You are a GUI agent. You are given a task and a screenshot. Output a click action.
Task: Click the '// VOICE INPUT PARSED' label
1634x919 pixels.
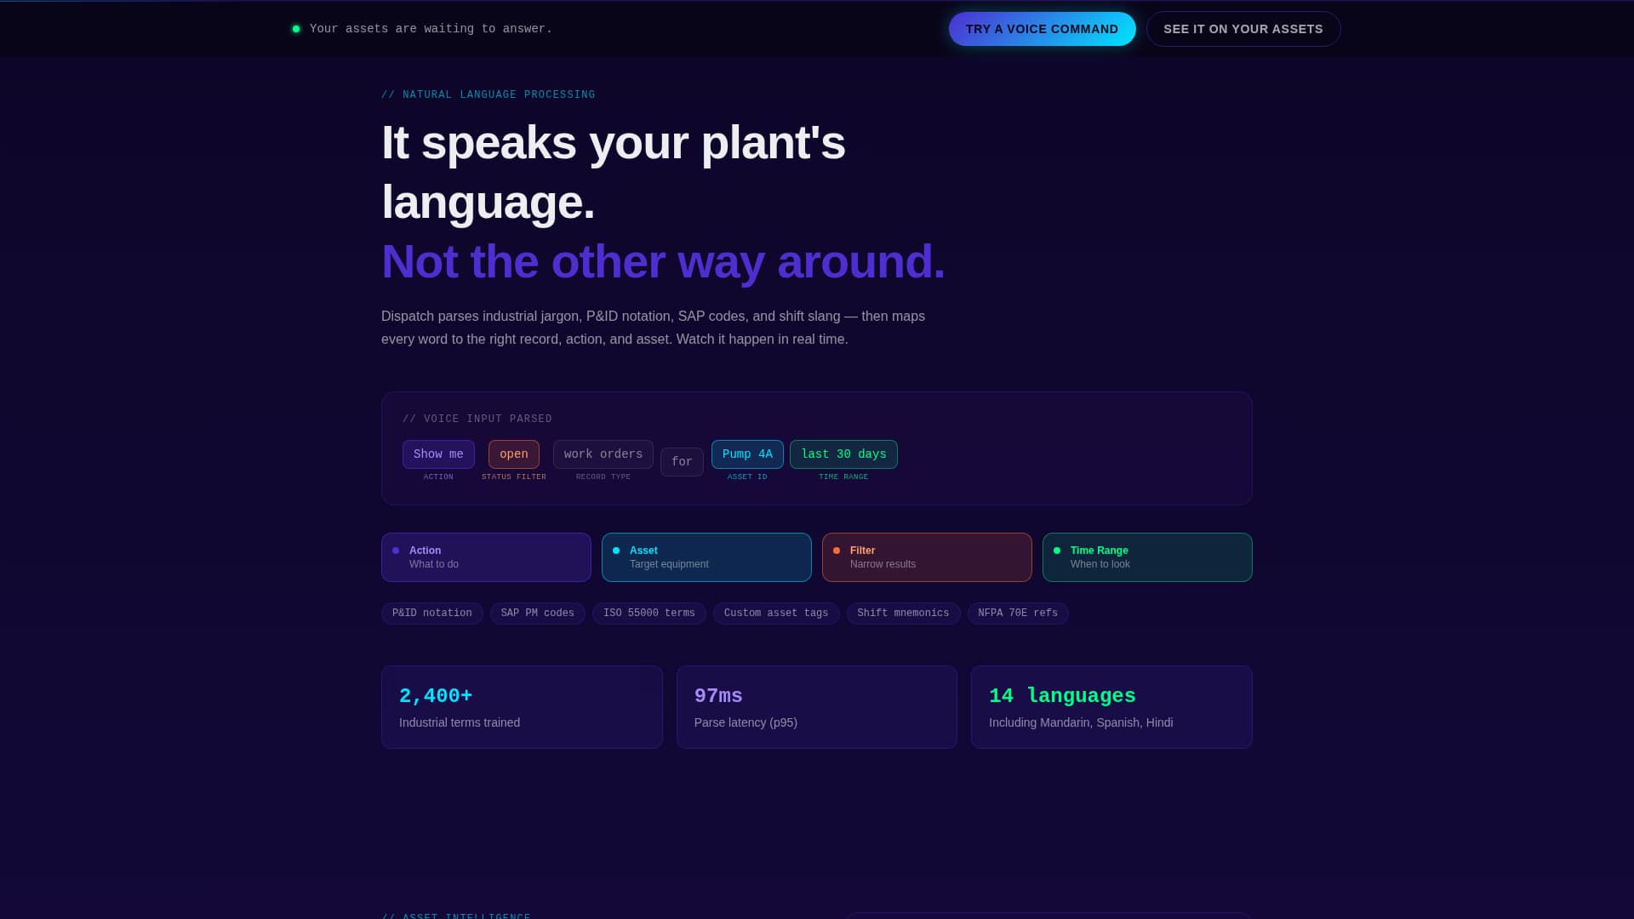(x=477, y=420)
